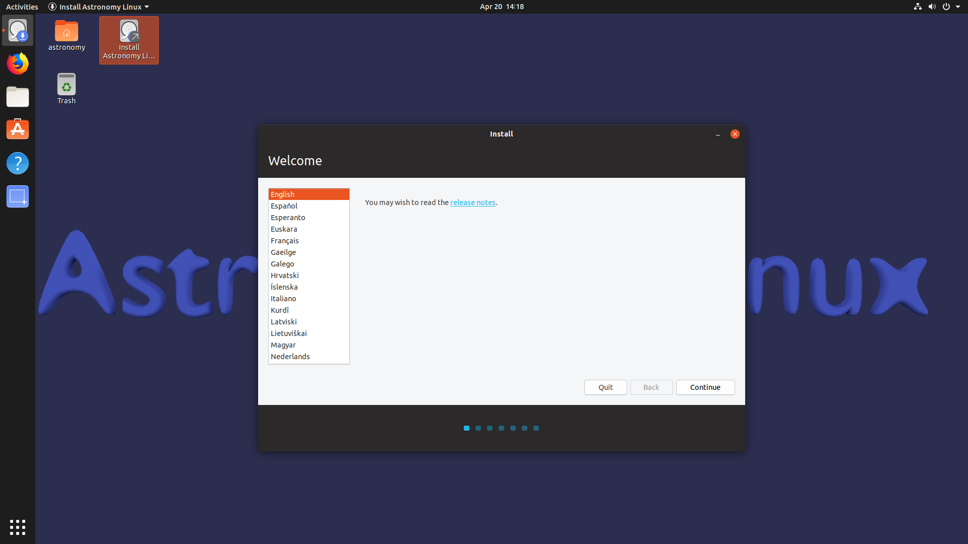
Task: Open the Show Applications grid
Action: (x=18, y=527)
